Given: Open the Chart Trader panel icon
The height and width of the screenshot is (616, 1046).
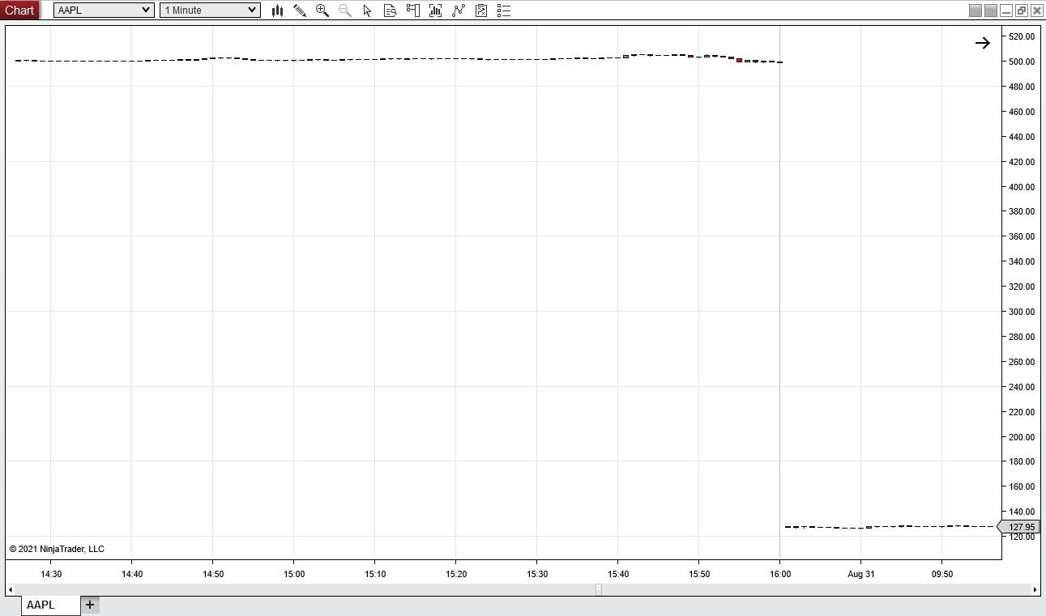Looking at the screenshot, I should [412, 11].
